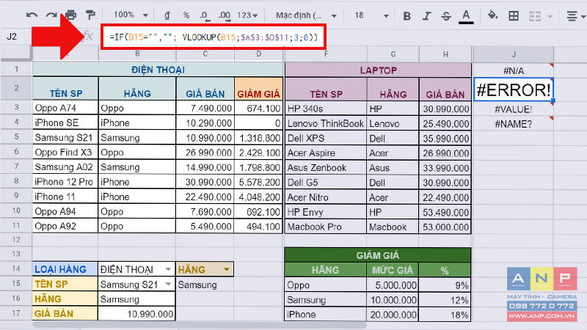Select row 5 header

click(x=16, y=137)
